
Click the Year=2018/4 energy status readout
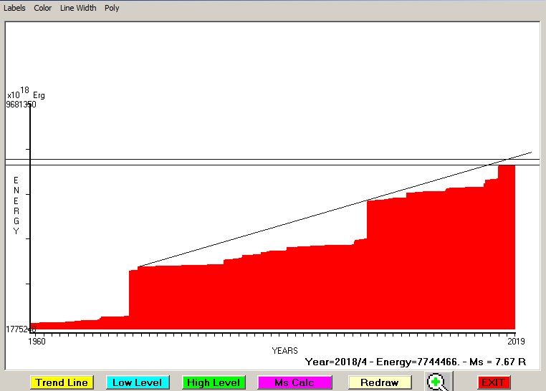(416, 362)
